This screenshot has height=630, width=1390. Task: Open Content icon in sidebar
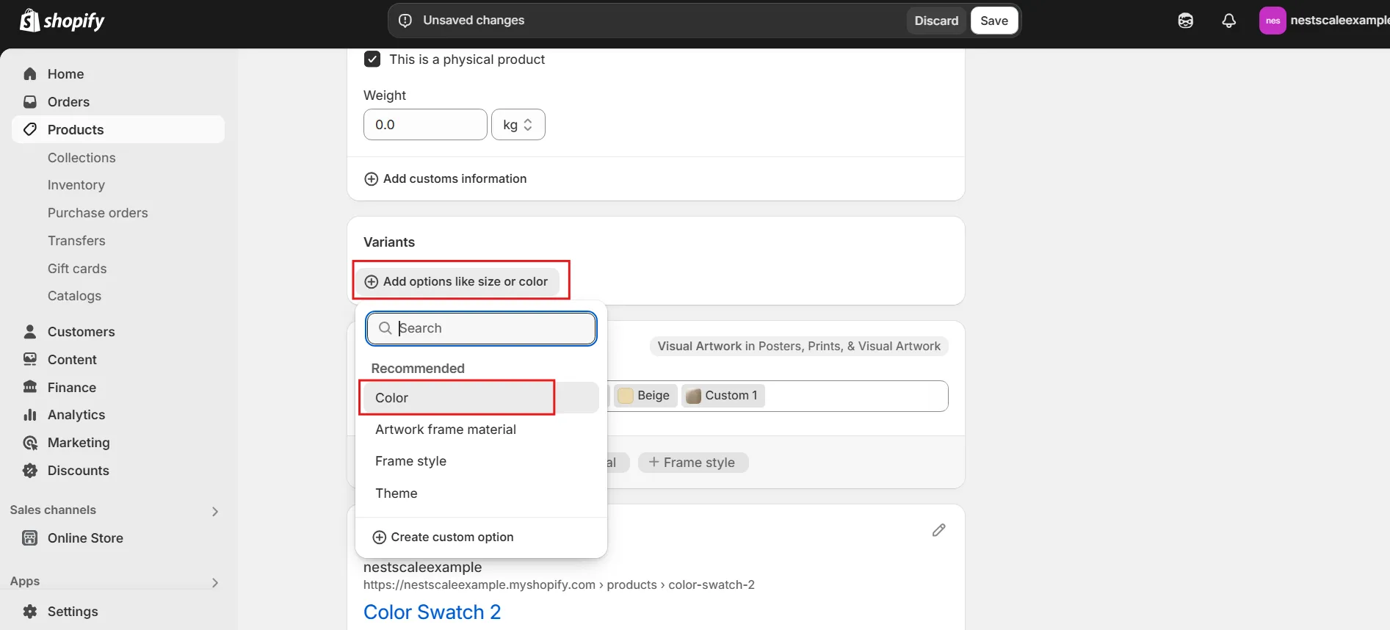(30, 360)
